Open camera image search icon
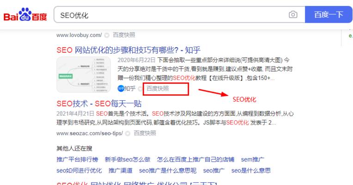This screenshot has width=353, height=185. tap(293, 15)
